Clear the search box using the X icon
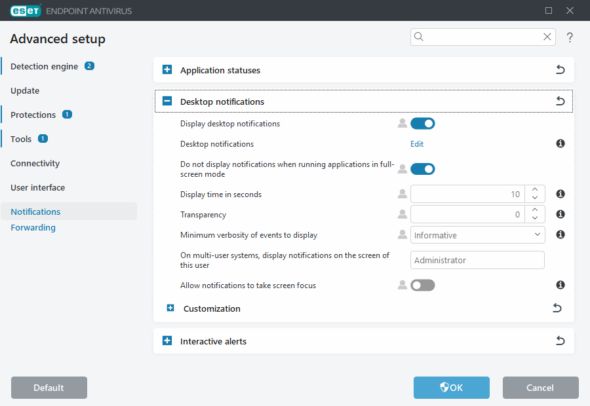This screenshot has height=406, width=590. pos(547,37)
